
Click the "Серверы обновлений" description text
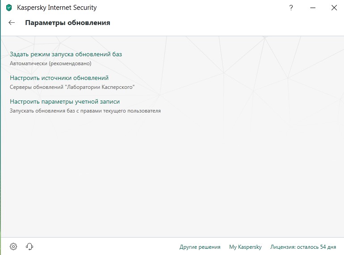[72, 87]
